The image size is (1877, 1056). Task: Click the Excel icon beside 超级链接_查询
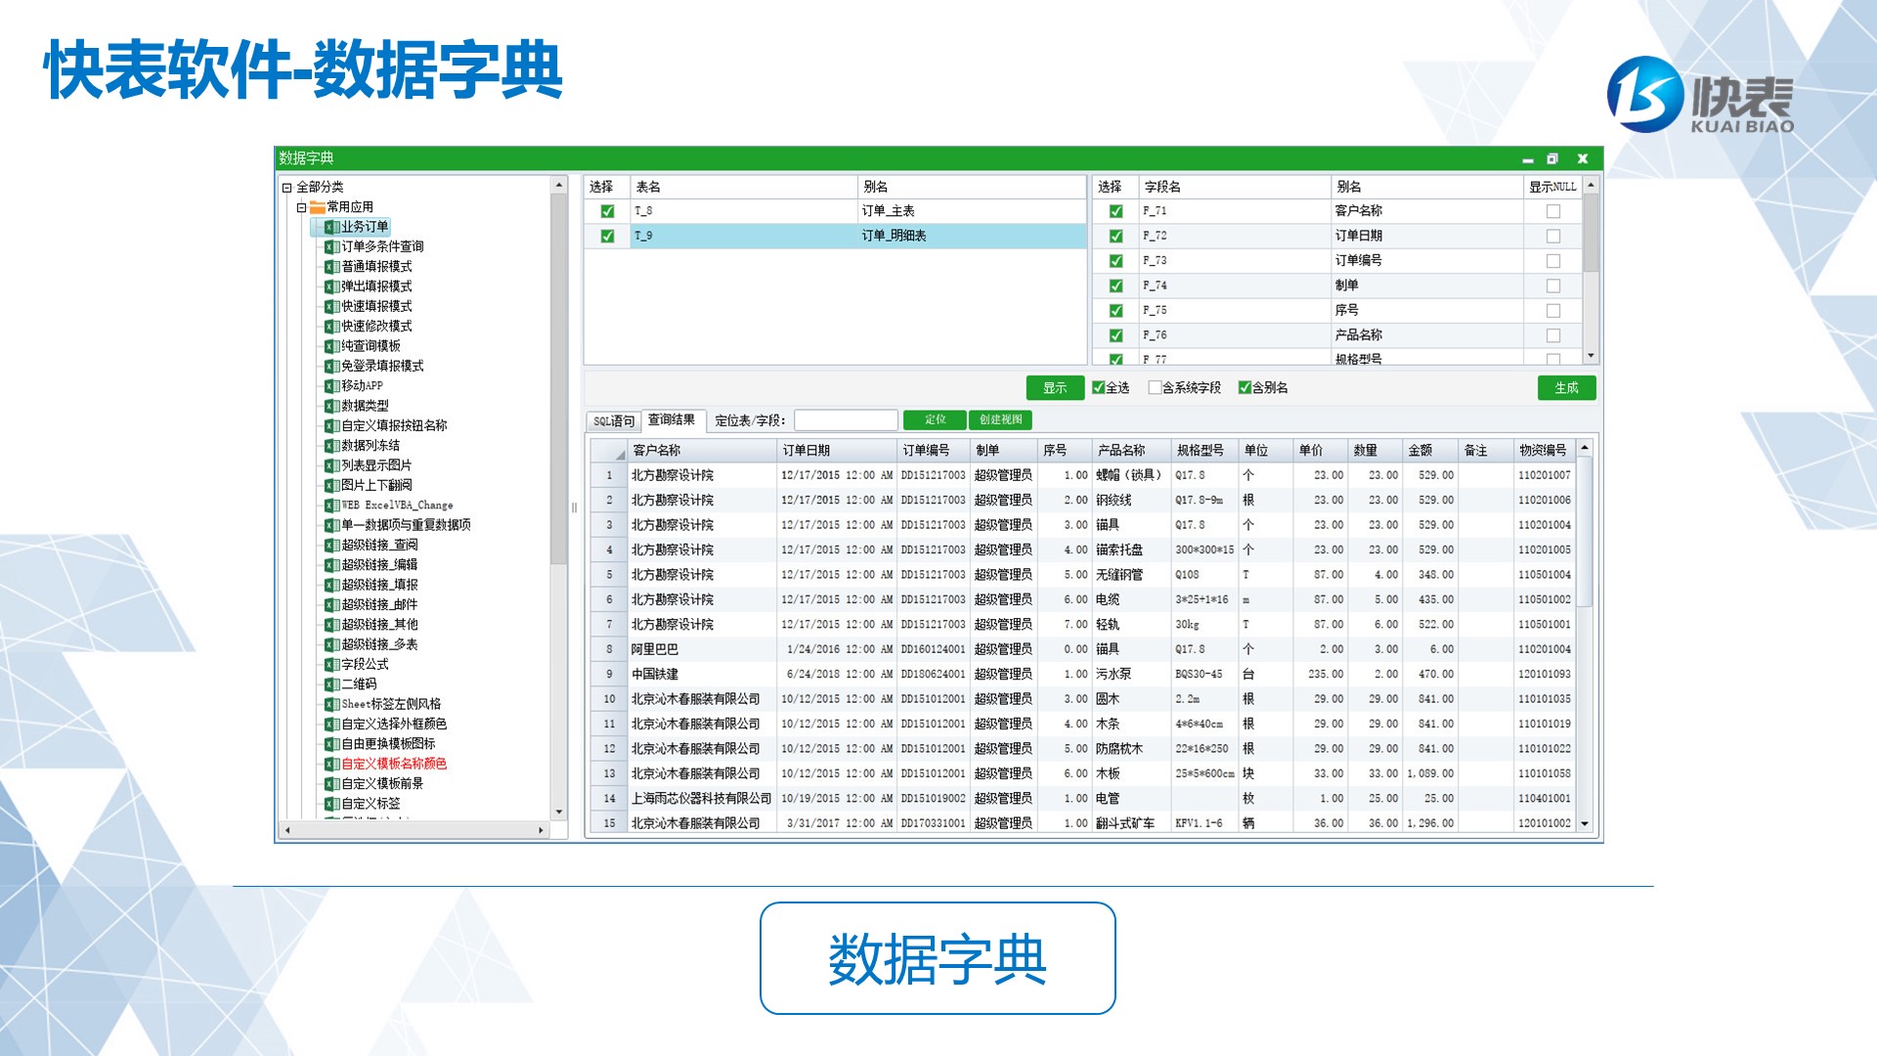(331, 545)
